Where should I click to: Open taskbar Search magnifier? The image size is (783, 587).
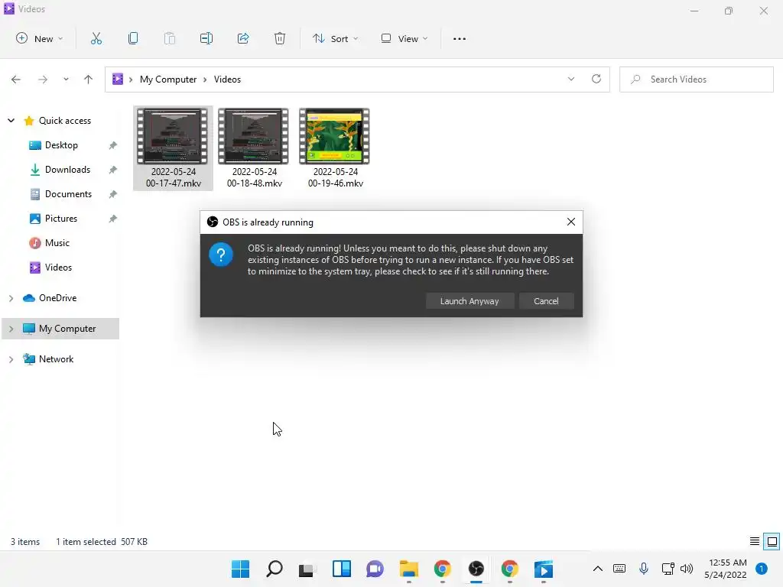(275, 569)
